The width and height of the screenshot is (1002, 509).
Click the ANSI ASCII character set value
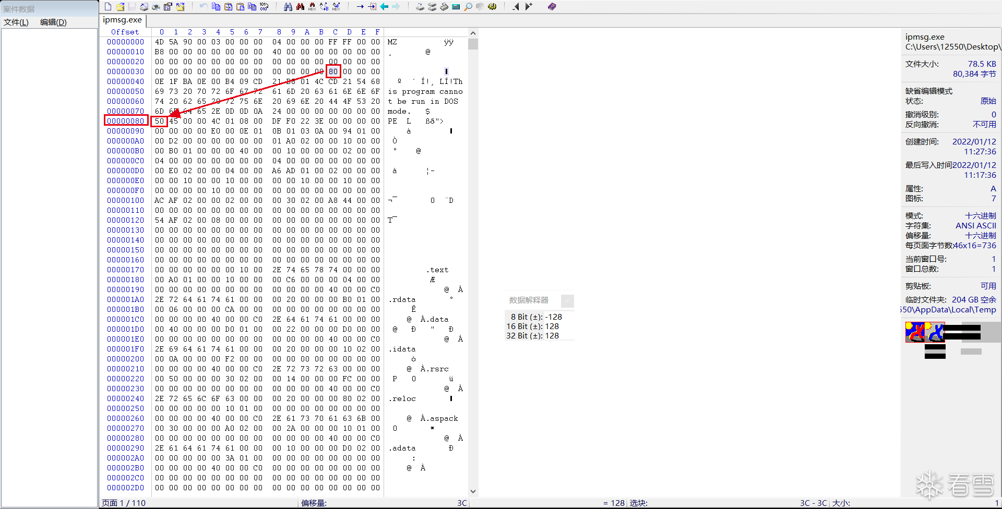coord(975,225)
